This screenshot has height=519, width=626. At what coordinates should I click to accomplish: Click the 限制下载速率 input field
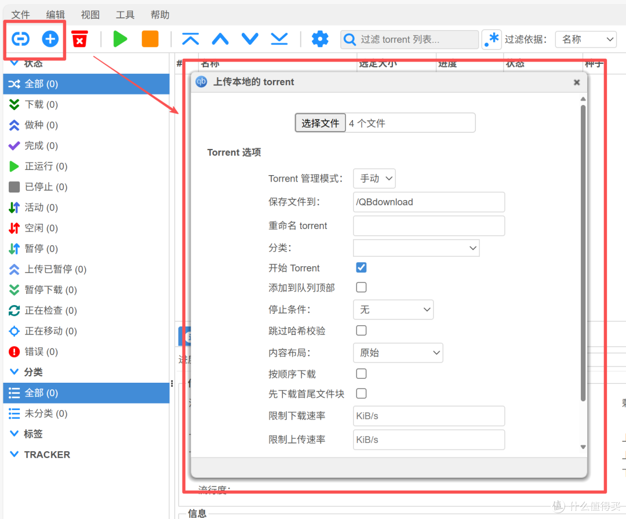(x=429, y=416)
